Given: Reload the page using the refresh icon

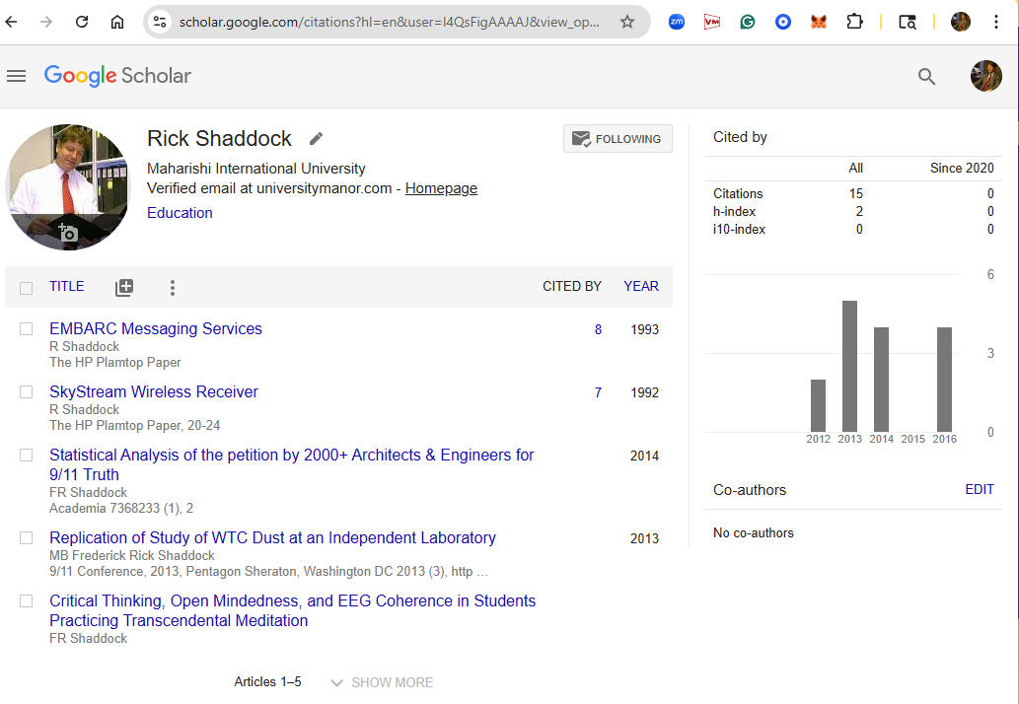Looking at the screenshot, I should tap(82, 22).
